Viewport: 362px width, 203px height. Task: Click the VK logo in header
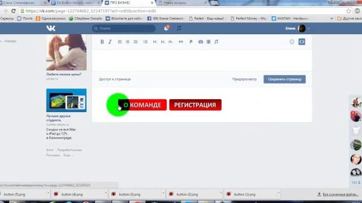tap(51, 28)
